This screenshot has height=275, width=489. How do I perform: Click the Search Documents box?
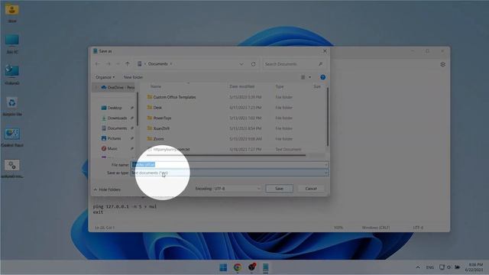point(293,64)
